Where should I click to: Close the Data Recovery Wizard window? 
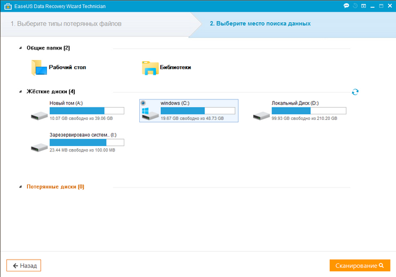(390, 6)
